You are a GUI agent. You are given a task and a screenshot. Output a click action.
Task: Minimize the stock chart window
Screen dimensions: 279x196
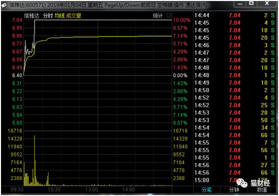(x=240, y=3)
